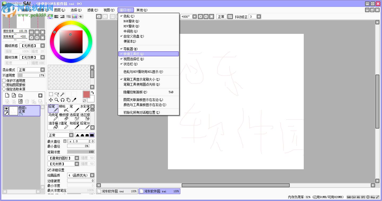
Task: Adjust the layer 不透明度 slider
Action: point(31,75)
